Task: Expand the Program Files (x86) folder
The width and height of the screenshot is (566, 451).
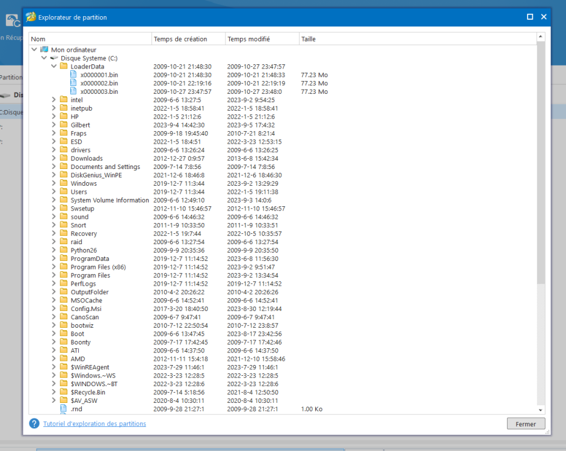Action: tap(54, 267)
